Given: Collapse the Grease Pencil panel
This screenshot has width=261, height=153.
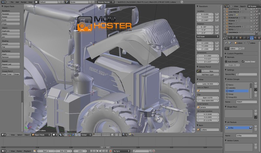Looking at the screenshot, I should click(x=197, y=67).
